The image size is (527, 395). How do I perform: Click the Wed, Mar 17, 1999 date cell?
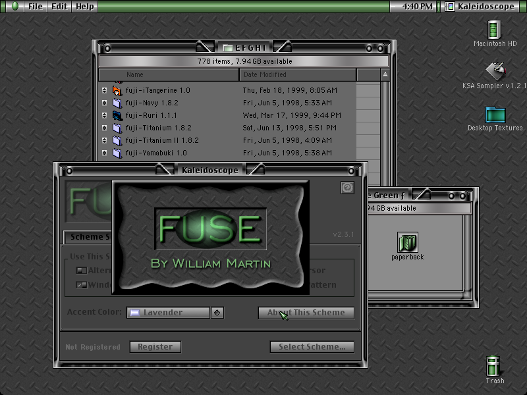tap(292, 115)
